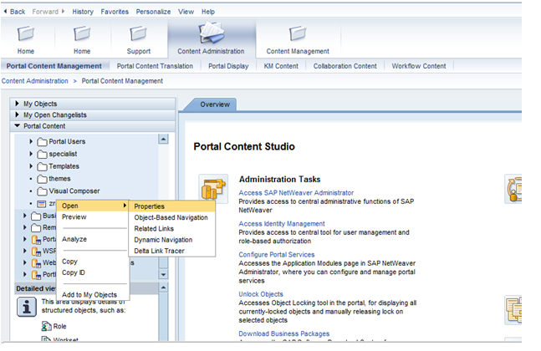This screenshot has height=351, width=541.
Task: Select the Overview tab
Action: (215, 104)
